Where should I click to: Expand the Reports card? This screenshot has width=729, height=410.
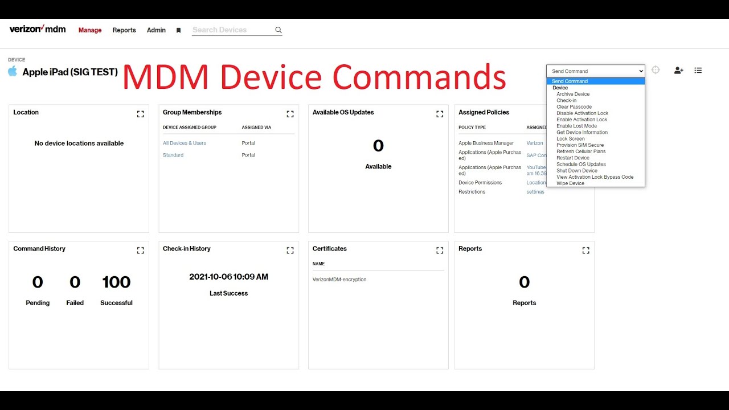(x=585, y=250)
